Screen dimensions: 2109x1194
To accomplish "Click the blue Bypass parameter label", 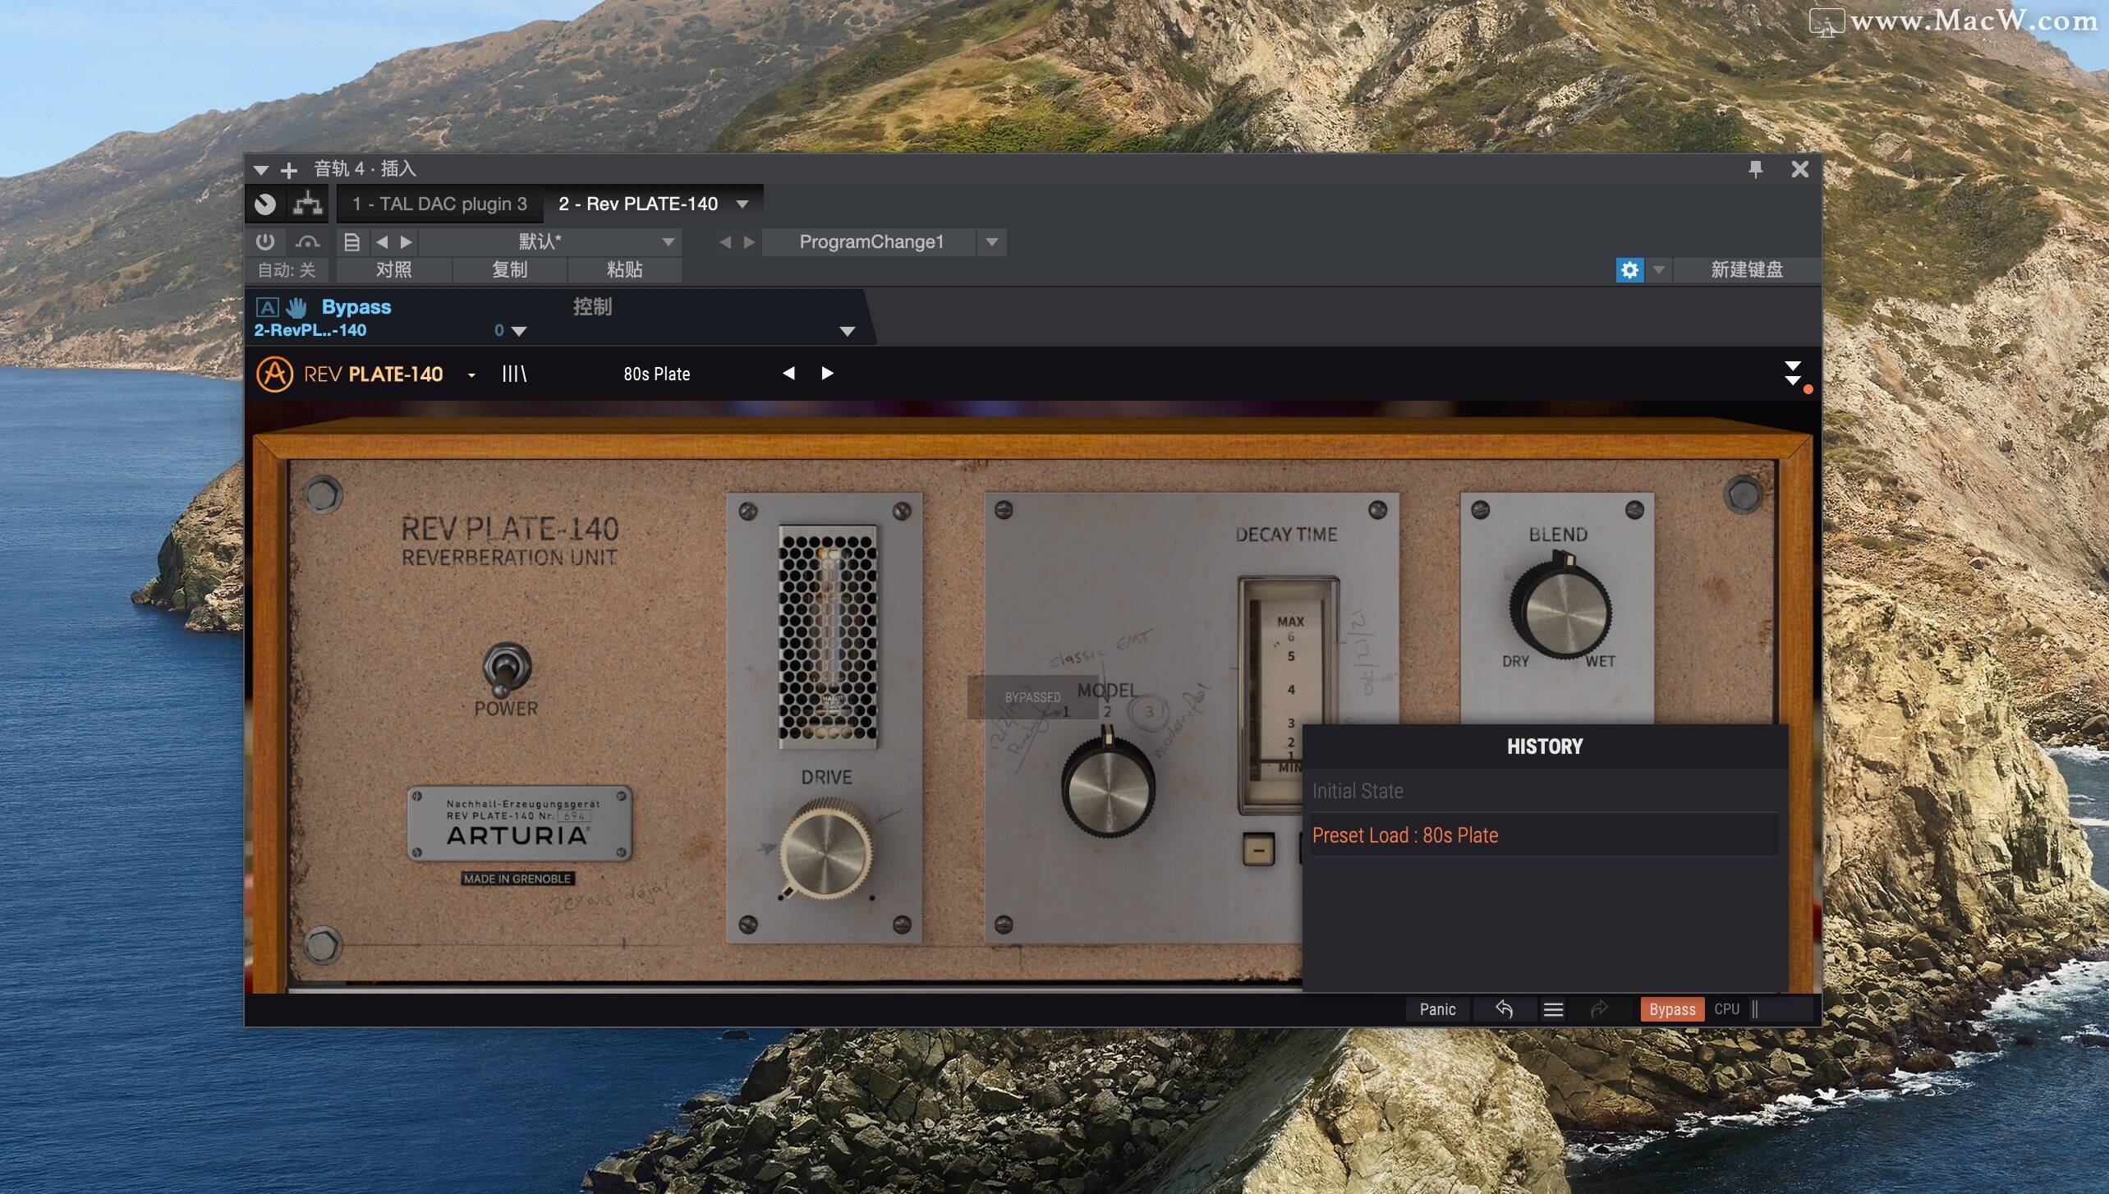I will (356, 307).
